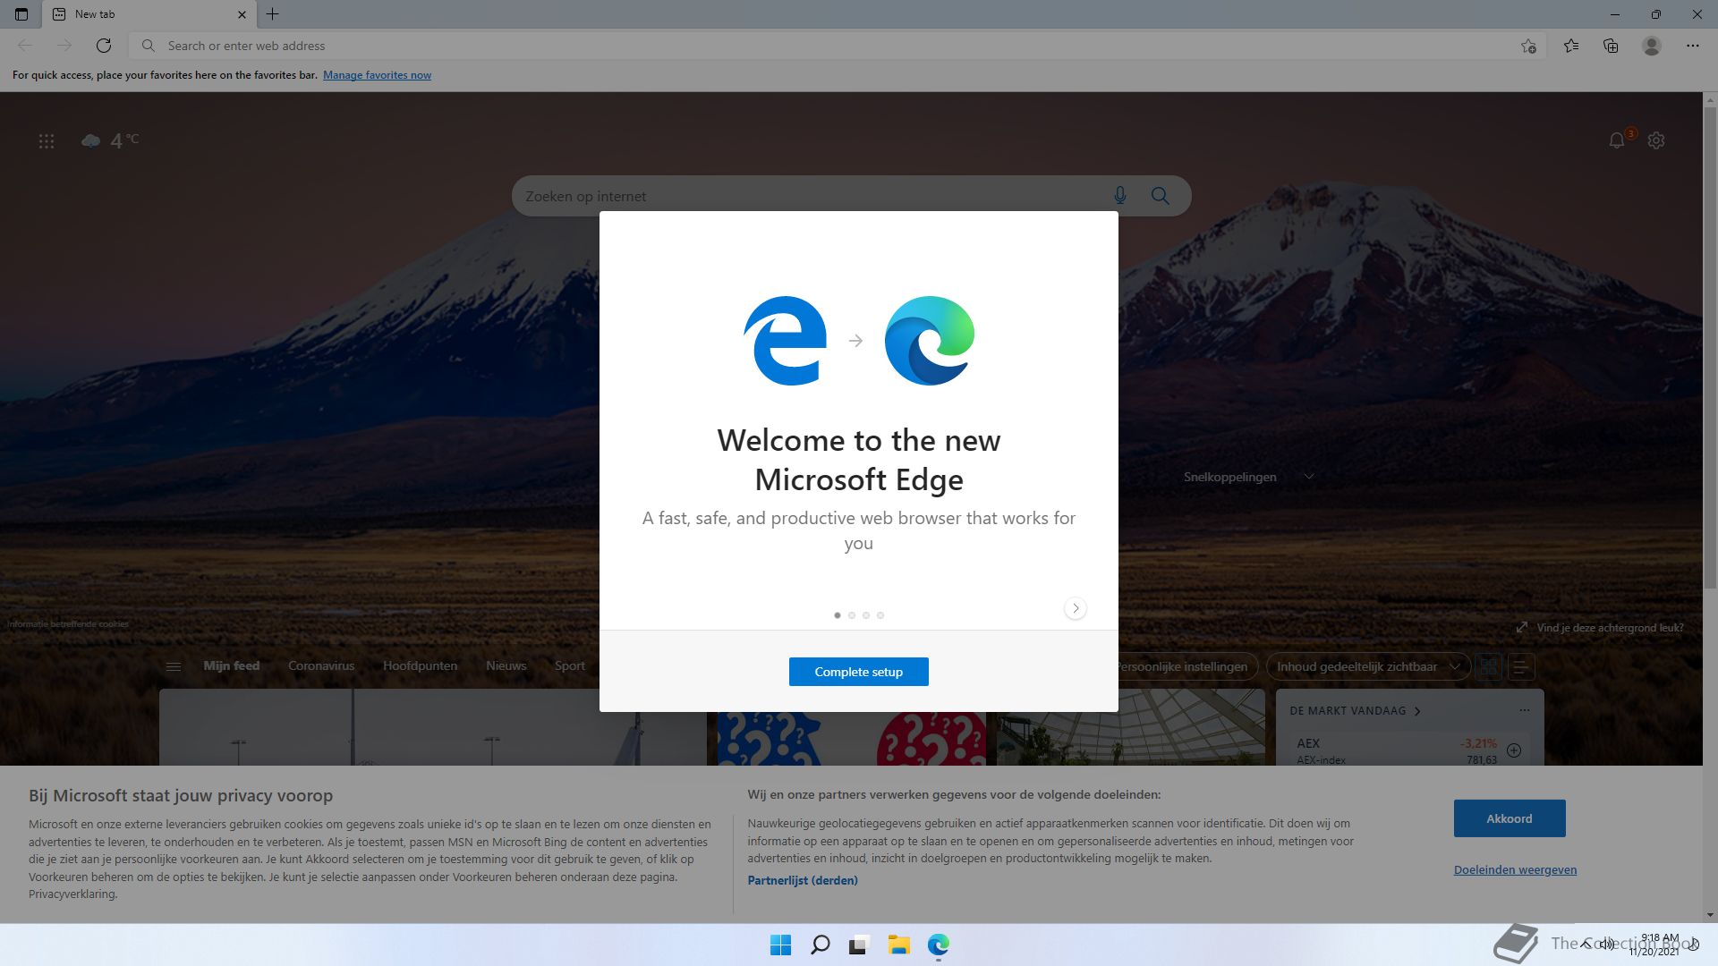Open the Collections icon in the toolbar
Image resolution: width=1718 pixels, height=966 pixels.
click(x=1611, y=46)
